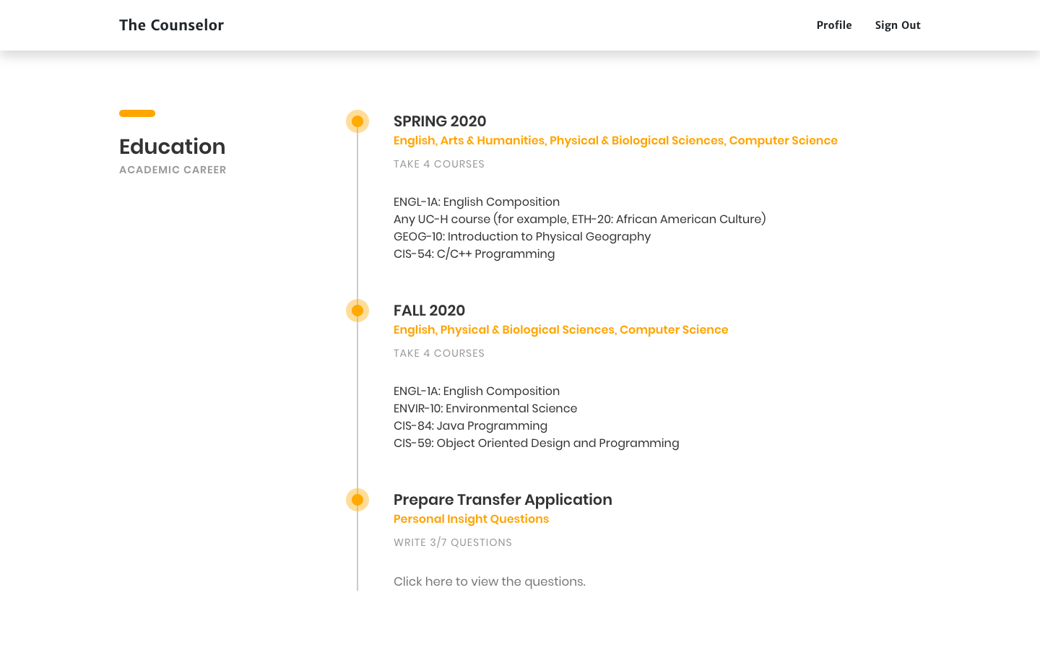
Task: Click Spring subjects line ending with Computer Science
Action: (615, 141)
